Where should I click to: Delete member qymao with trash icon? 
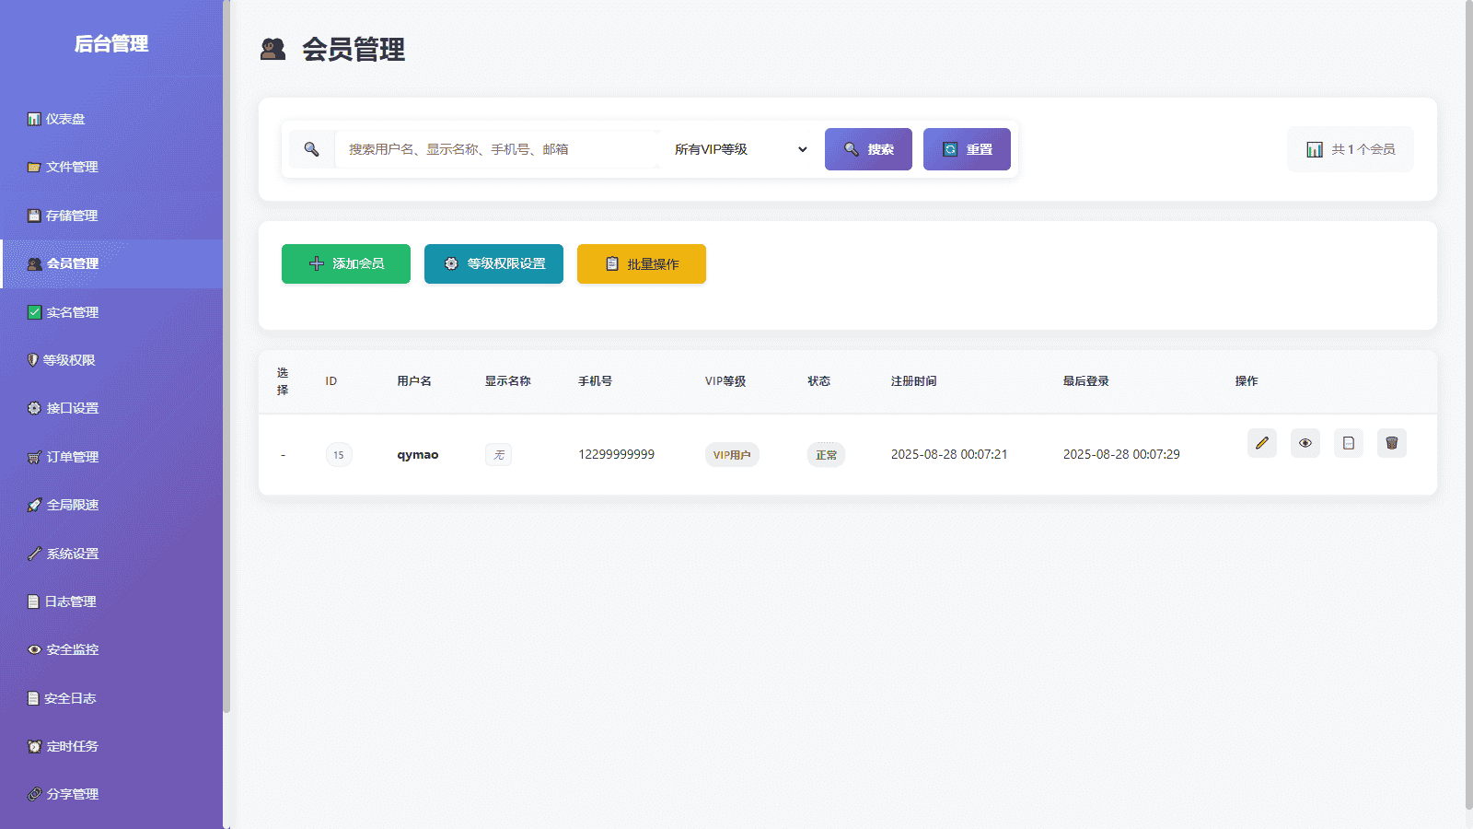[1391, 443]
